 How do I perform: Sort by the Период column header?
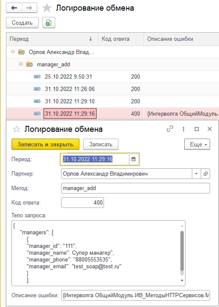52,39
